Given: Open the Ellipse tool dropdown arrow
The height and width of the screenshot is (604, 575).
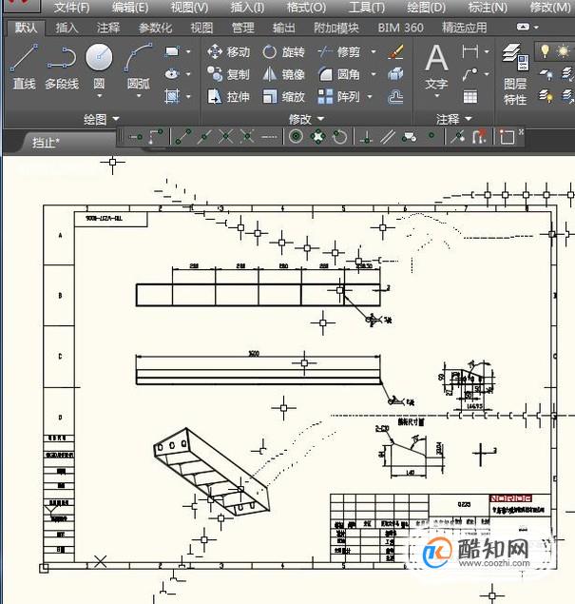Looking at the screenshot, I should pos(188,74).
